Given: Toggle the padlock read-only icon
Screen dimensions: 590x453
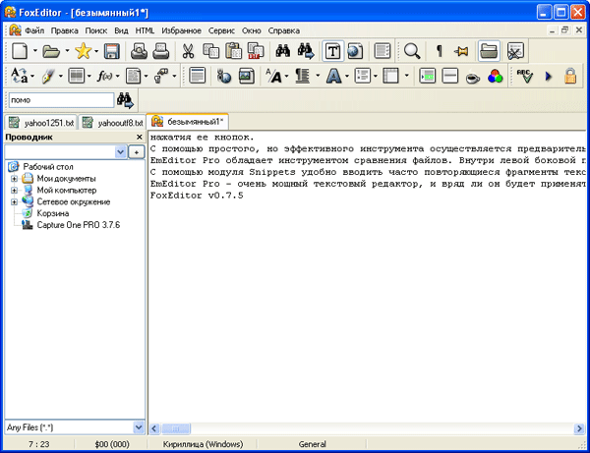Looking at the screenshot, I should tap(570, 76).
